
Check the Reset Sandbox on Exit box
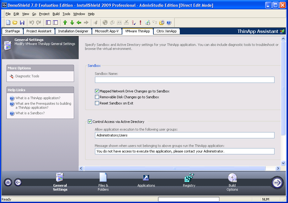click(97, 103)
